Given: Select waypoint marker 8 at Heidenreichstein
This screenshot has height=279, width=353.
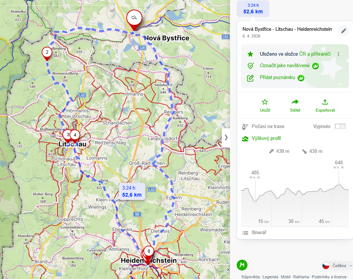Looking at the screenshot, I should coord(149,252).
